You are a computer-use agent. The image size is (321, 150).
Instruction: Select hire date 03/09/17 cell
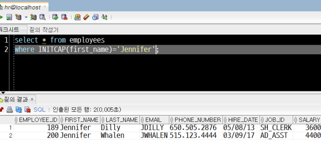[241, 135]
